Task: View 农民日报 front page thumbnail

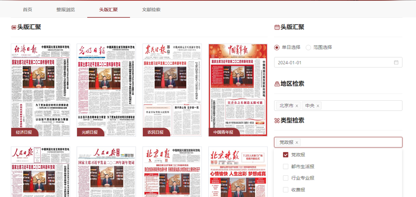Action: point(172,90)
